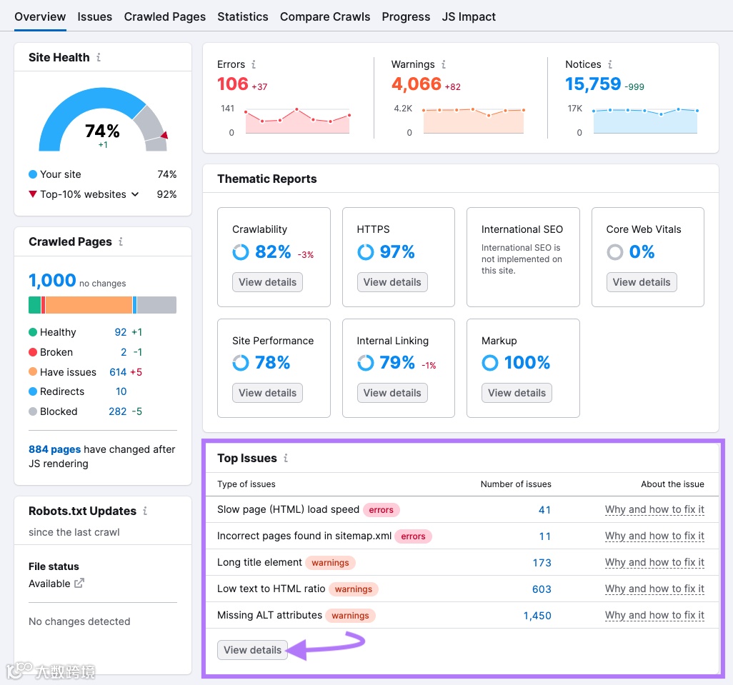Viewport: 733px width, 685px height.
Task: Click the 41 slow page issues count
Action: point(544,510)
